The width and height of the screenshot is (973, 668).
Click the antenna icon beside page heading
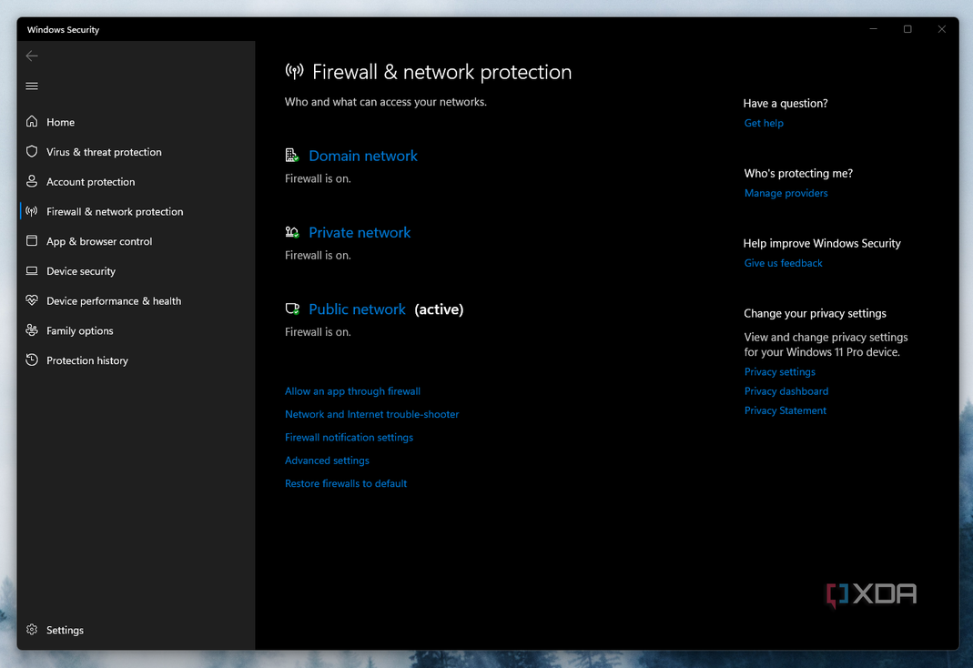click(x=294, y=71)
